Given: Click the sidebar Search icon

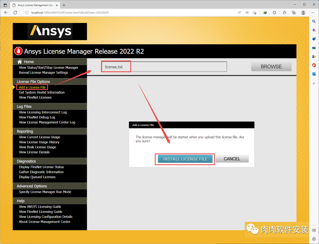Looking at the screenshot, I should pyautogui.click(x=314, y=21).
